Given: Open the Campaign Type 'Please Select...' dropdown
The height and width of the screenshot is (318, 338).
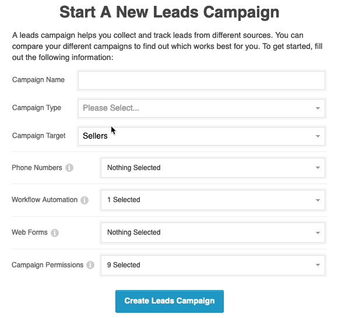Looking at the screenshot, I should [x=201, y=108].
